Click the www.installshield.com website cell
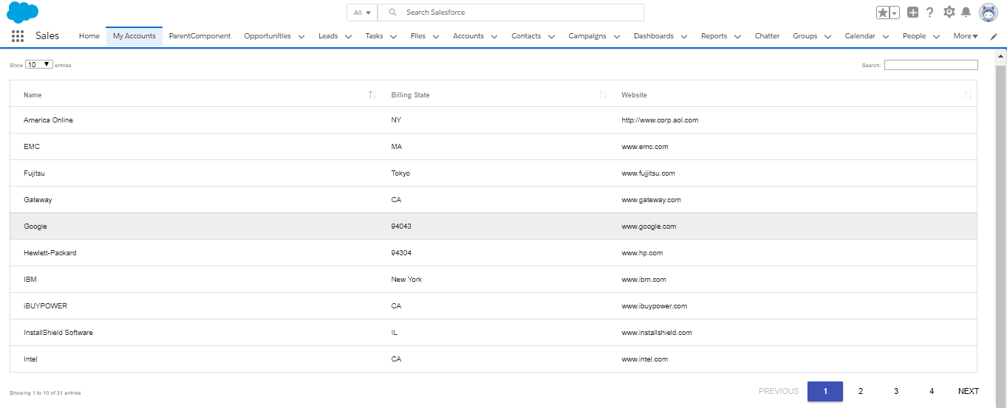This screenshot has height=408, width=1007. point(657,333)
